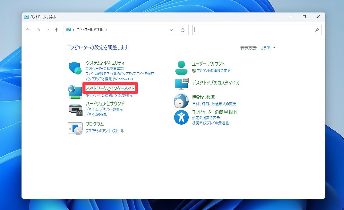344x210 pixels.
Task: Click コントロール パネル breadcrumb in address bar
Action: click(x=90, y=30)
